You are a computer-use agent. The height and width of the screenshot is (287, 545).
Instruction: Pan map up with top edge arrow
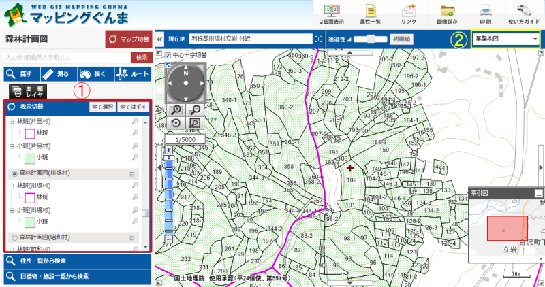pos(349,53)
